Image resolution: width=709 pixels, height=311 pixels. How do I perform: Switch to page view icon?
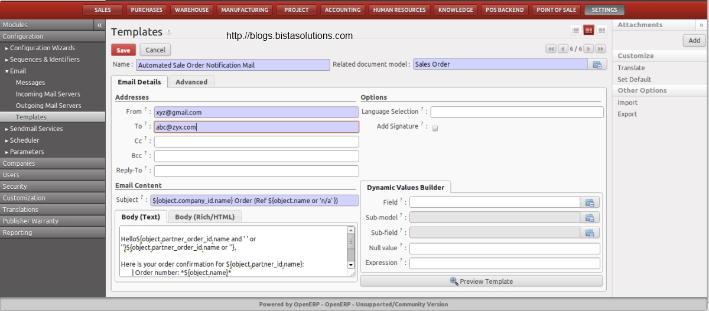(x=601, y=30)
